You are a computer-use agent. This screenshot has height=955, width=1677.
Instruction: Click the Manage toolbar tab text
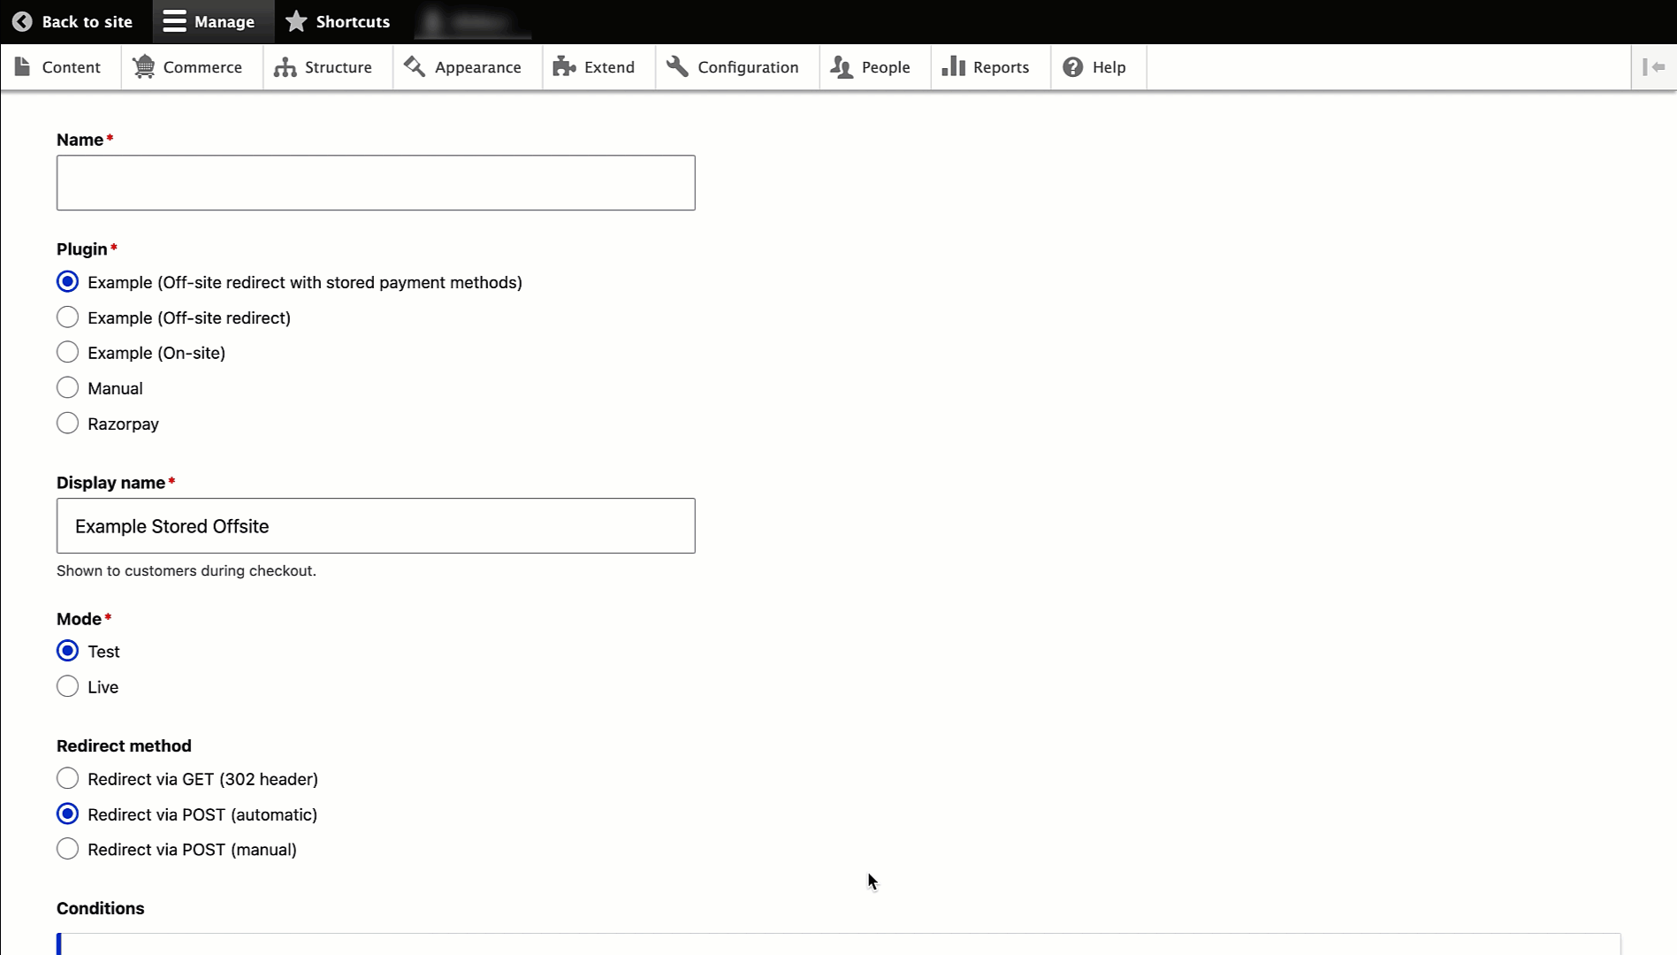(x=224, y=21)
